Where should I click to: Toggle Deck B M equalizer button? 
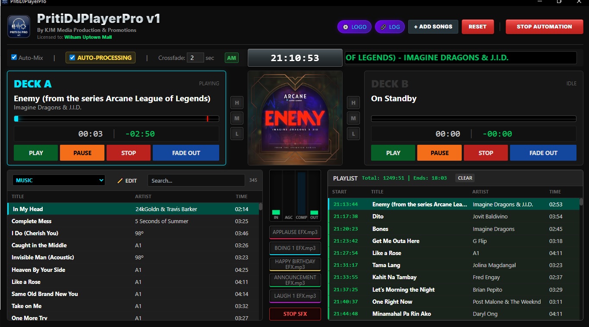353,118
